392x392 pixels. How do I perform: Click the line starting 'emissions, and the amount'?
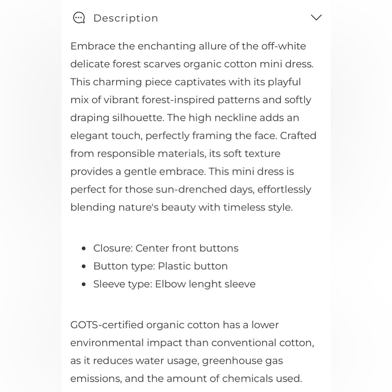(186, 379)
